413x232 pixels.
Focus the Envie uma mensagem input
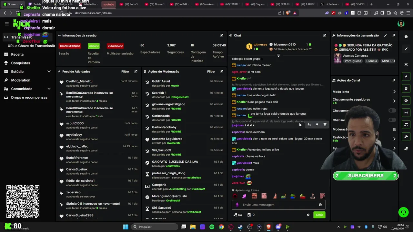coord(278,205)
